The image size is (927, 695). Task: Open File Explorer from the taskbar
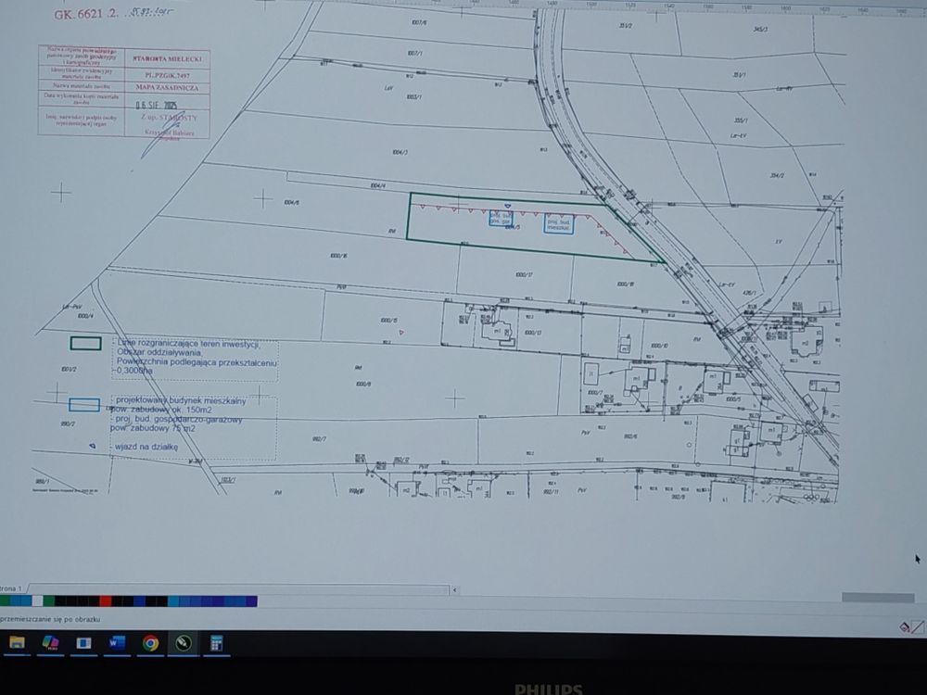(17, 643)
